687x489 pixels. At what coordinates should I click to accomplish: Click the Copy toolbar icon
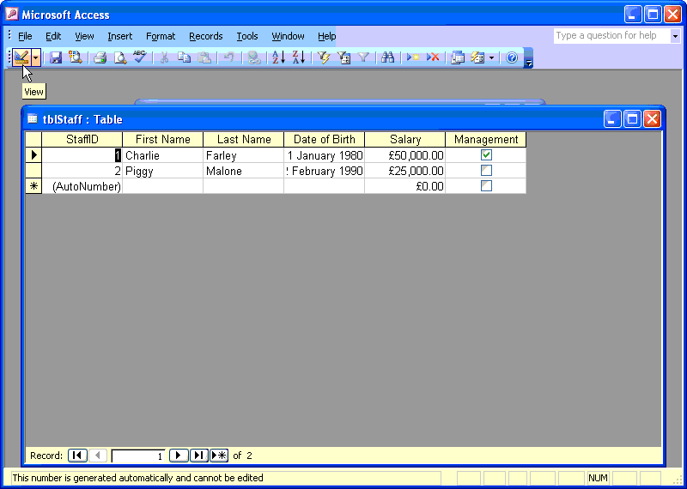(185, 57)
